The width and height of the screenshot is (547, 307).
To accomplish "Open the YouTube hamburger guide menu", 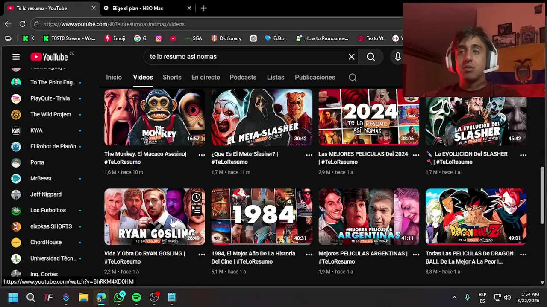I will [16, 57].
